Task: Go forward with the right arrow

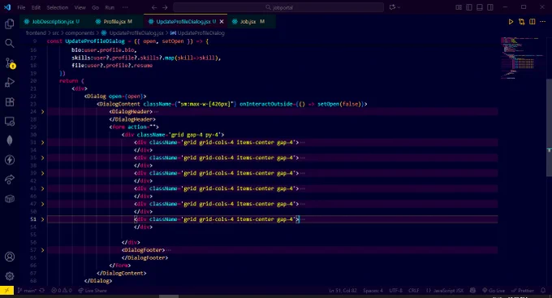Action: [165, 7]
